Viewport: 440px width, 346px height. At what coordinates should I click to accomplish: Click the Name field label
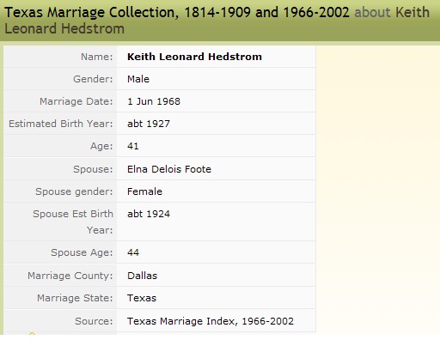point(97,57)
